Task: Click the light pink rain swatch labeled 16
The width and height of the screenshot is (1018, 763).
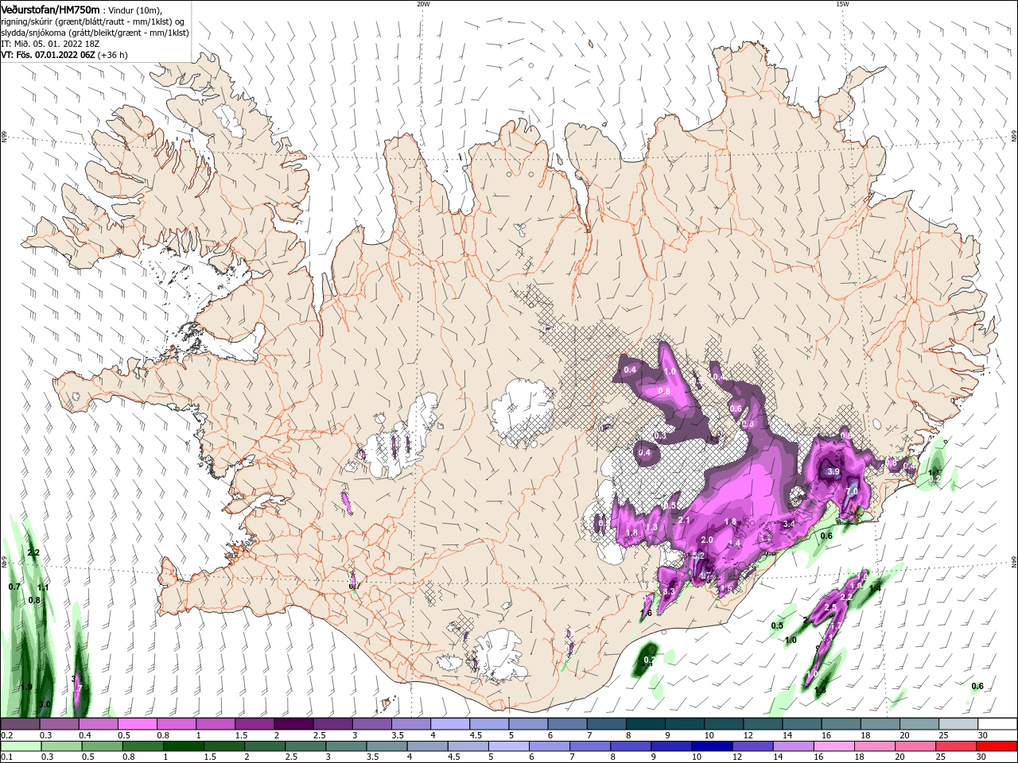Action: (x=833, y=746)
